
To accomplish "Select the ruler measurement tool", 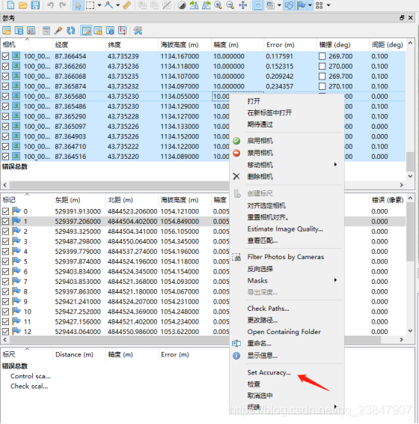I will [x=126, y=5].
